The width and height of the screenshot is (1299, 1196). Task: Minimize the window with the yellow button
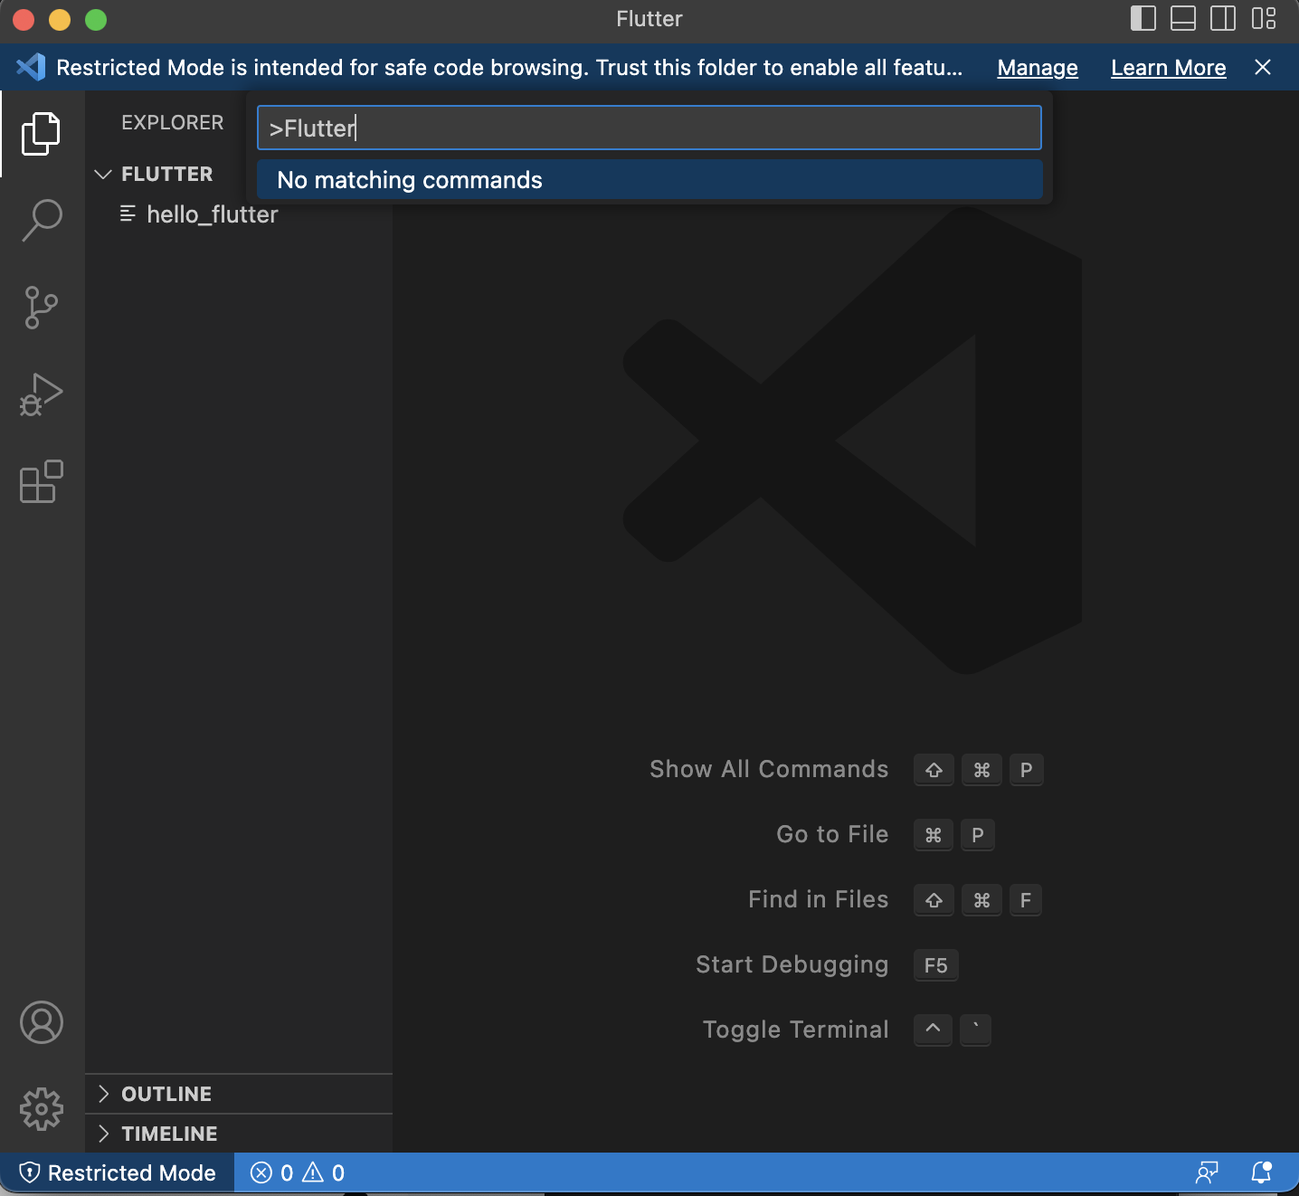[x=60, y=19]
